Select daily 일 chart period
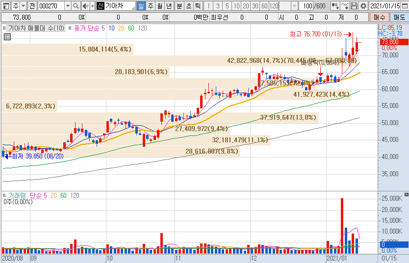Screen dimensions: 409x263 click(x=141, y=6)
